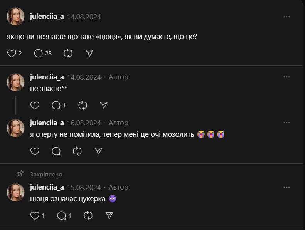
Task: Open comments on «не знаєте**» reply
Action: point(56,105)
